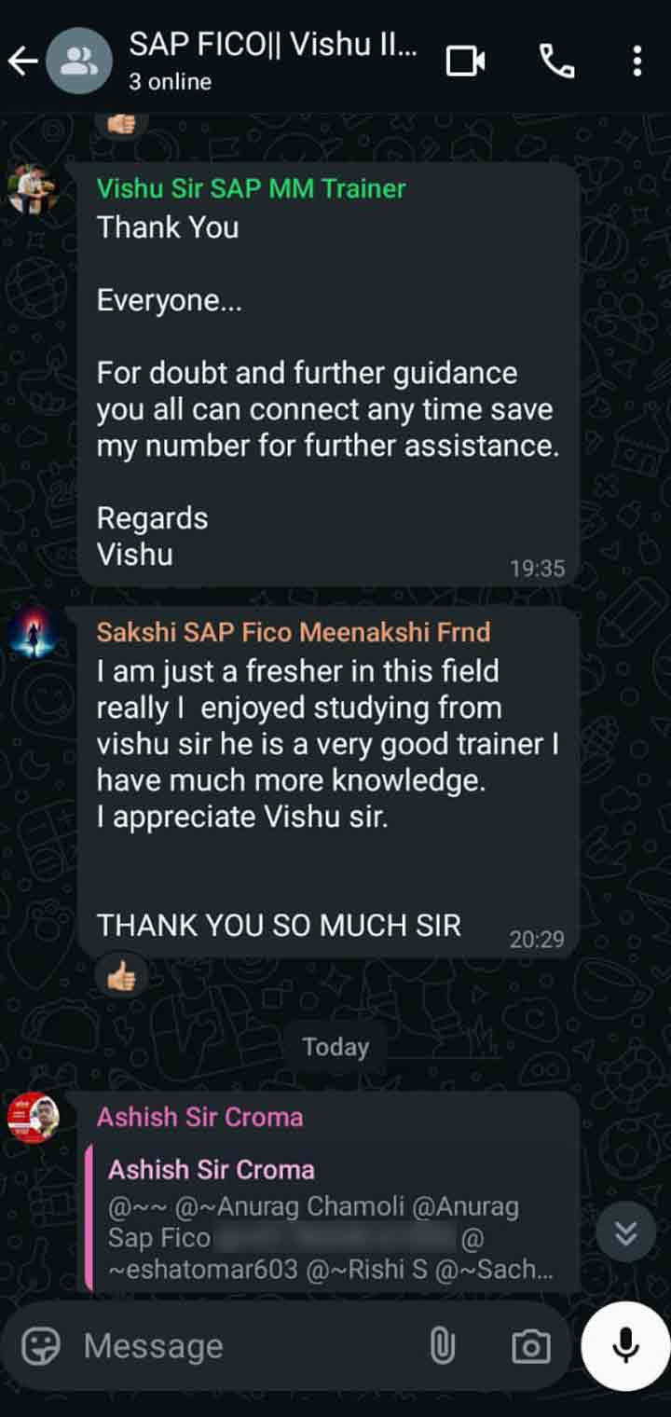Tap Vishu Sir's profile photo
The image size is (671, 1417).
[x=34, y=190]
